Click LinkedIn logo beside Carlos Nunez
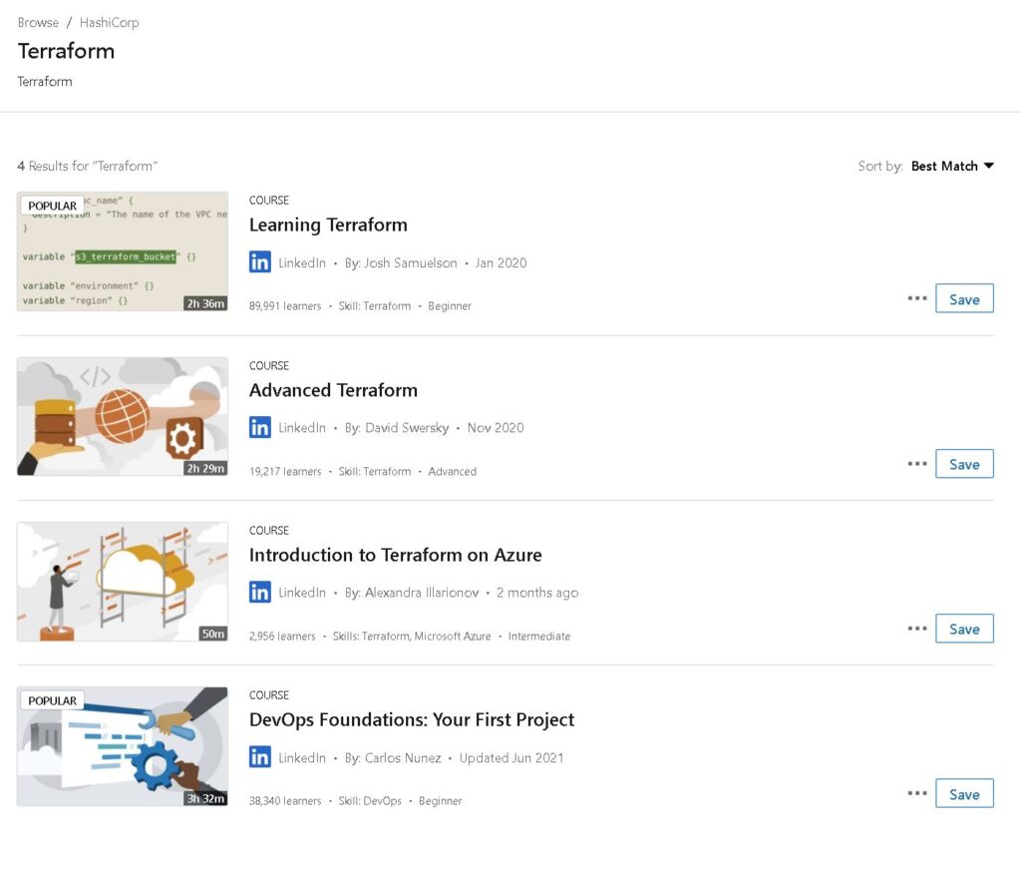 coord(260,757)
